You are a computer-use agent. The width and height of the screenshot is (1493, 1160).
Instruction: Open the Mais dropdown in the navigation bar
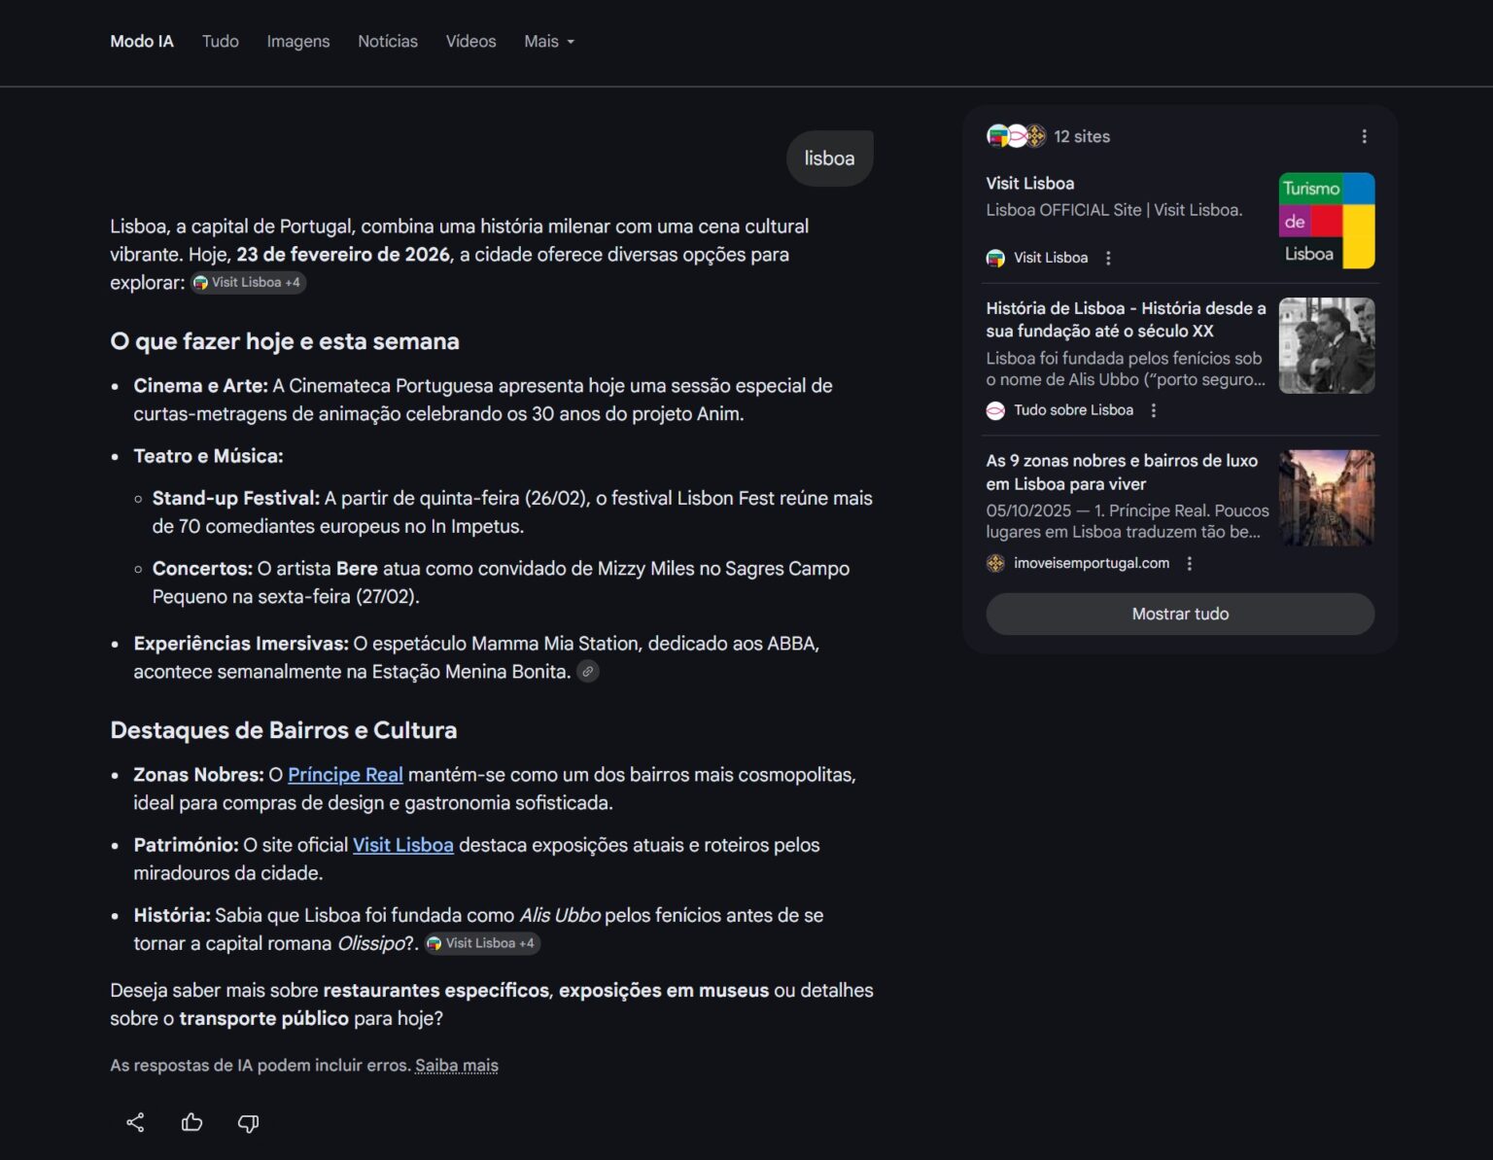pos(548,41)
